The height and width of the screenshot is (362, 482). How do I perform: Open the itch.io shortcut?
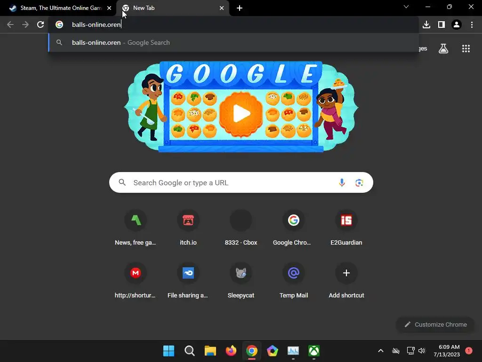[188, 228]
